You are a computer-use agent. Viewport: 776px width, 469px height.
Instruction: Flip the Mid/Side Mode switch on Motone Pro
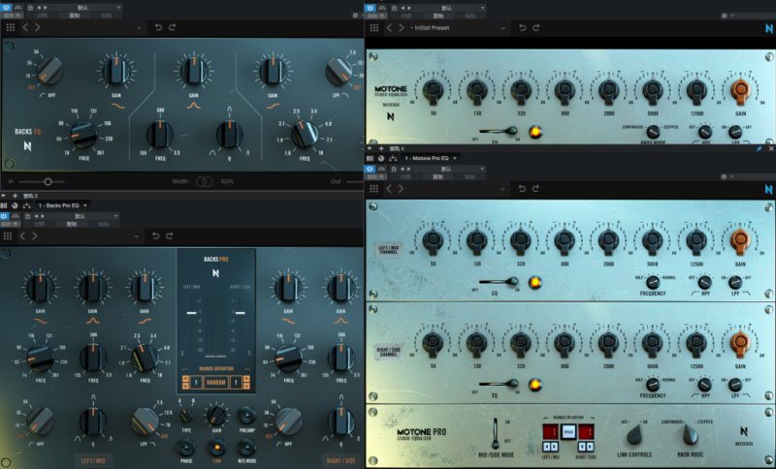(x=495, y=430)
